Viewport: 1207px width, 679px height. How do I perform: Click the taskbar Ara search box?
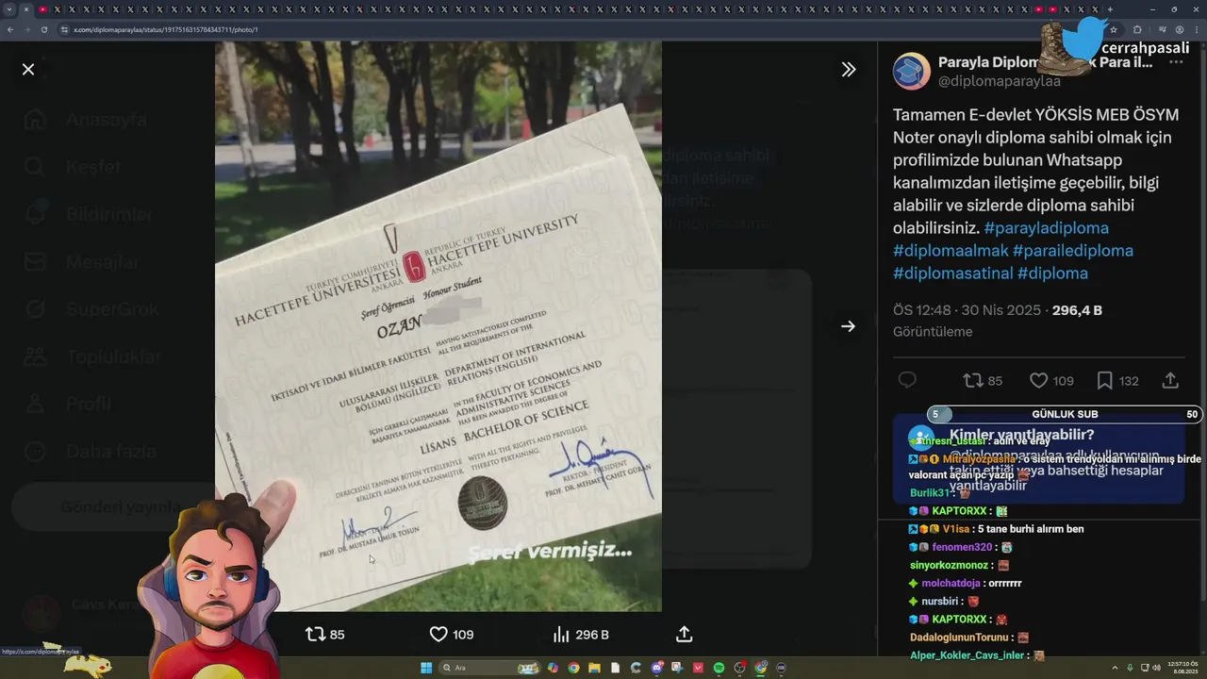pyautogui.click(x=489, y=668)
